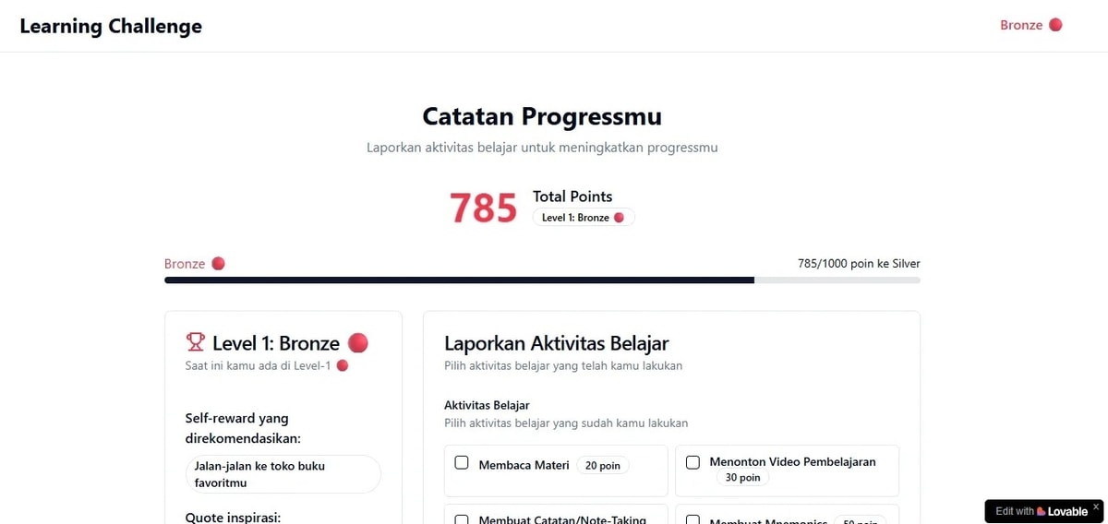
Task: Click the 30 poin badge under Menonton Video
Action: tap(742, 478)
